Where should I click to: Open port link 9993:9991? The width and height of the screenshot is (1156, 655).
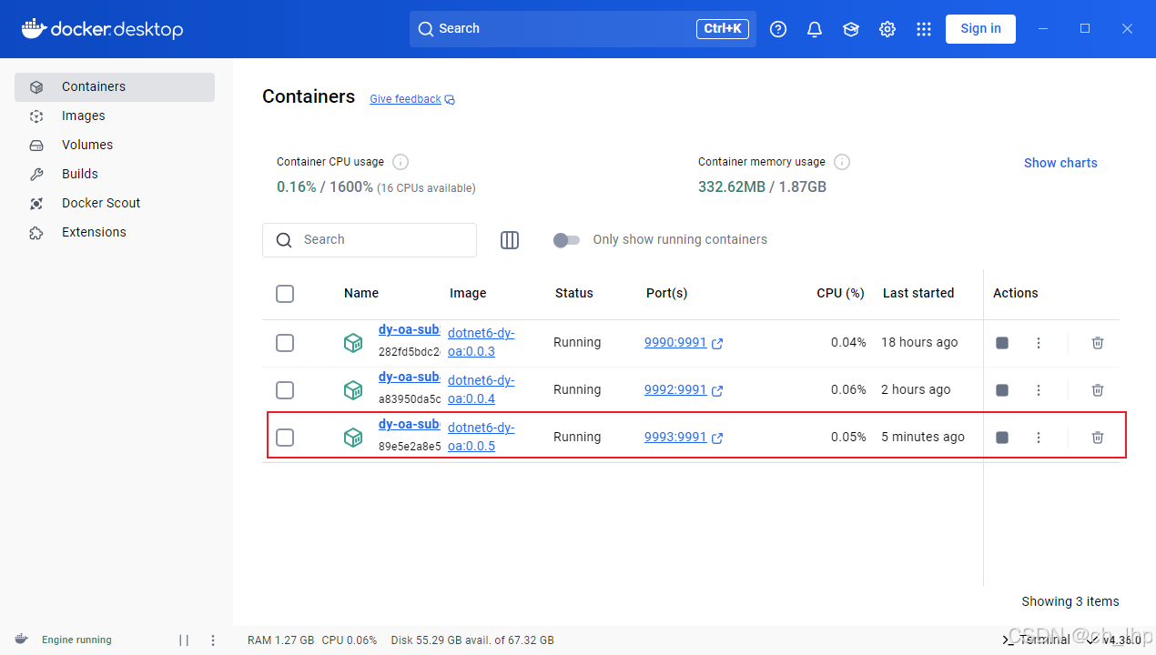pyautogui.click(x=675, y=438)
